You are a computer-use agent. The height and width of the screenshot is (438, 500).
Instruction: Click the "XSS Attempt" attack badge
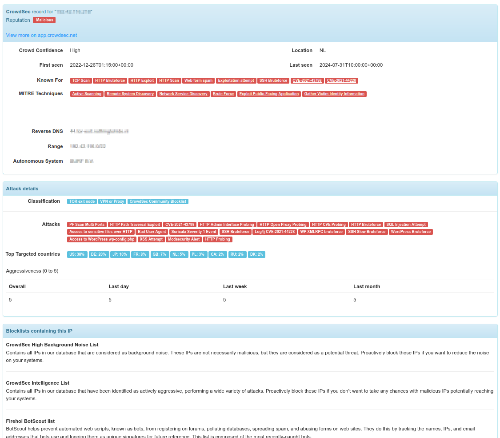tap(151, 239)
